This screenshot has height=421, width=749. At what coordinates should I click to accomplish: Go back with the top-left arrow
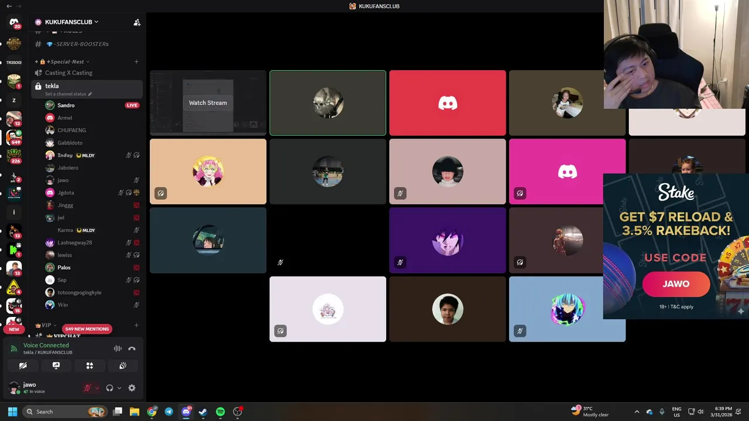click(x=9, y=6)
